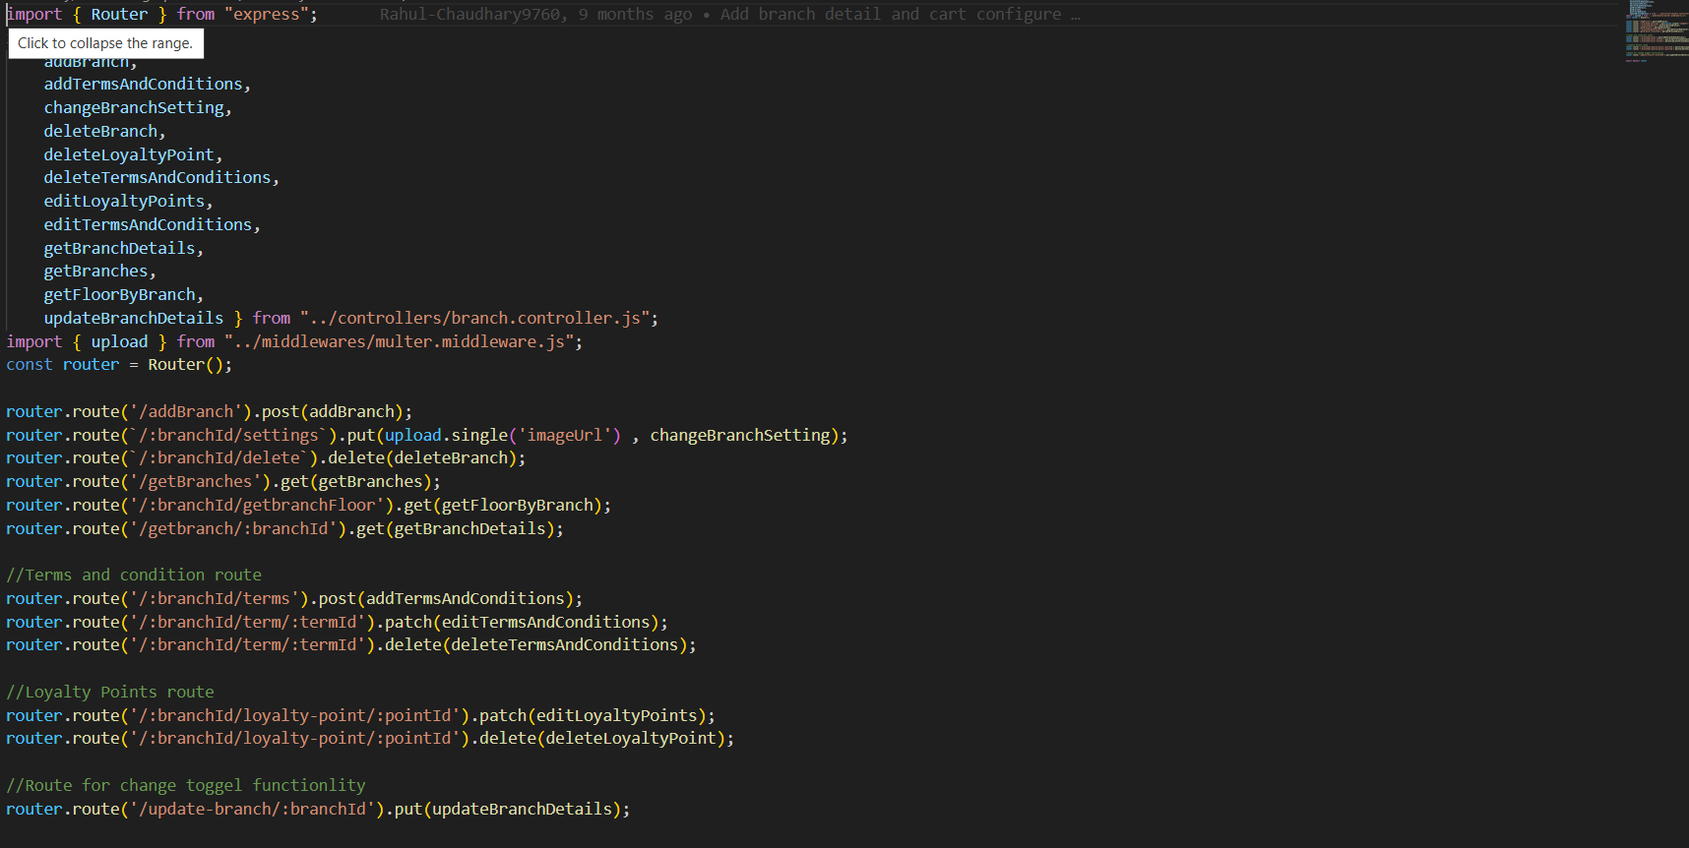Click the git blame annotation by Rahul-Chaudhary9760
The image size is (1689, 848).
coord(728,15)
